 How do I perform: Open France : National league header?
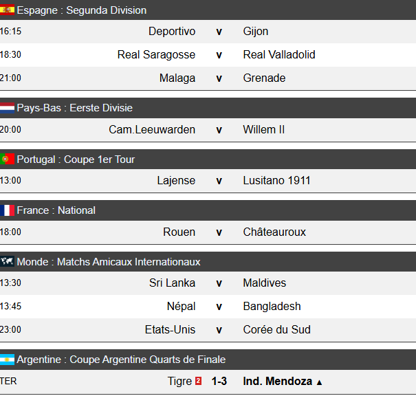56,210
